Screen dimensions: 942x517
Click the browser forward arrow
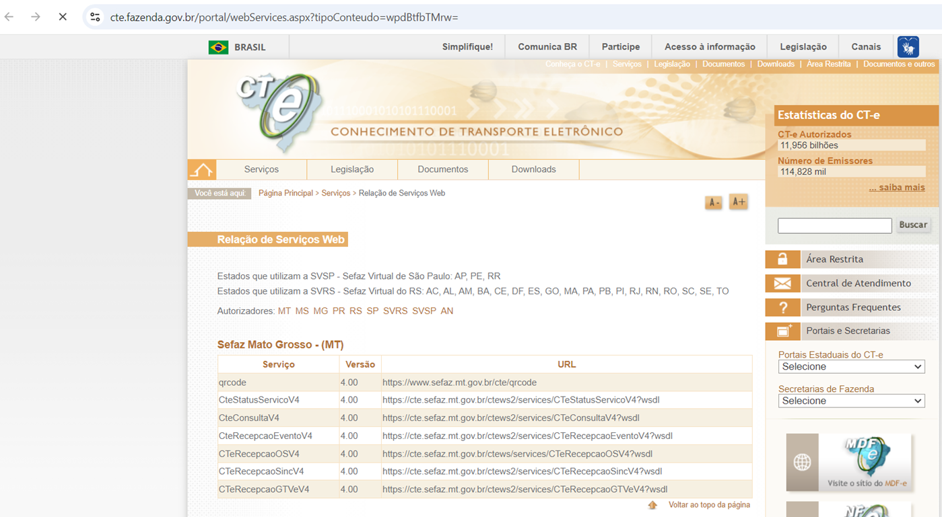click(x=36, y=17)
